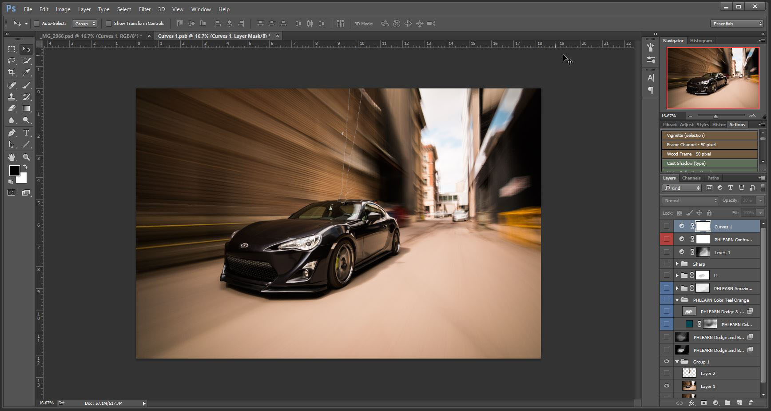Select the Blur tool
Viewport: 771px width, 411px height.
click(12, 120)
